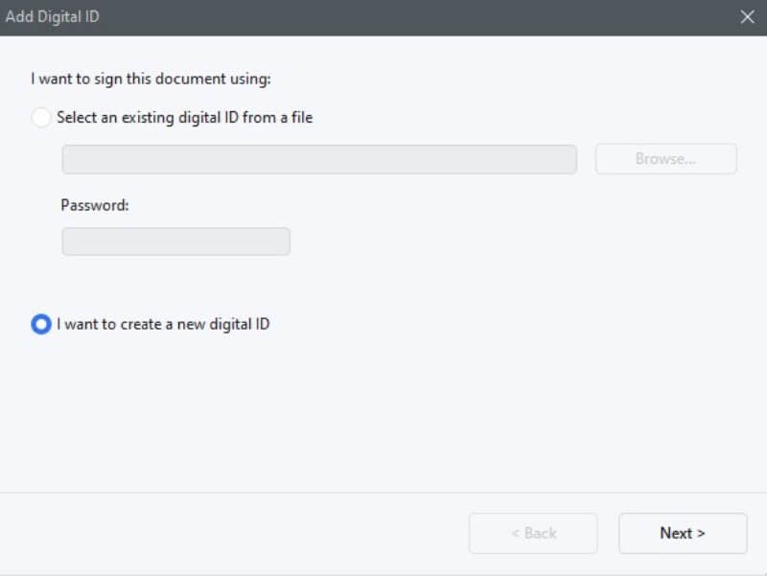Click the filled blue radio dot
This screenshot has width=767, height=576.
[41, 324]
